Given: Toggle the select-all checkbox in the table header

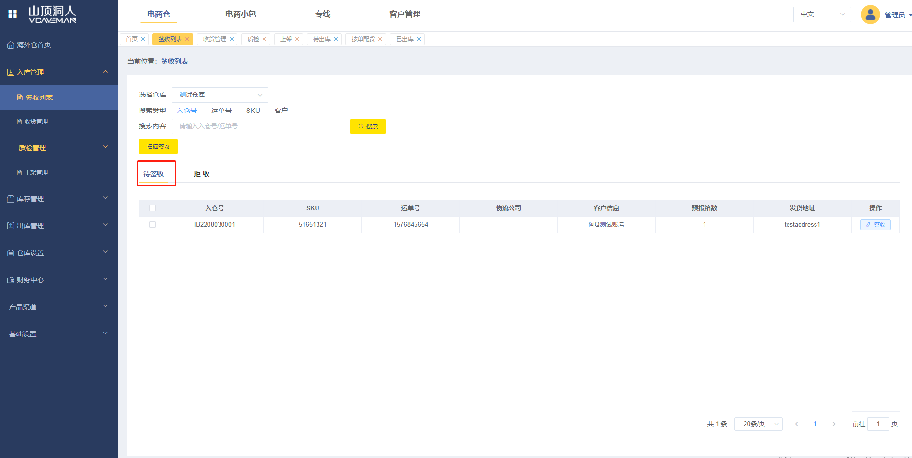Looking at the screenshot, I should 152,208.
